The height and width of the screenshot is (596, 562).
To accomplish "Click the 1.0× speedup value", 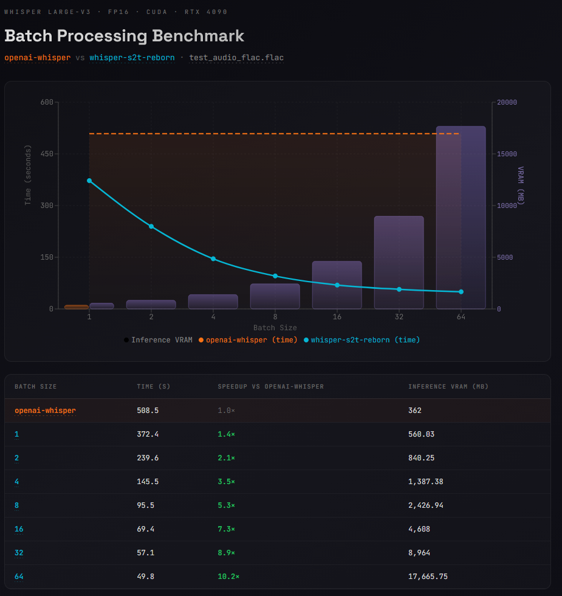I will point(226,411).
